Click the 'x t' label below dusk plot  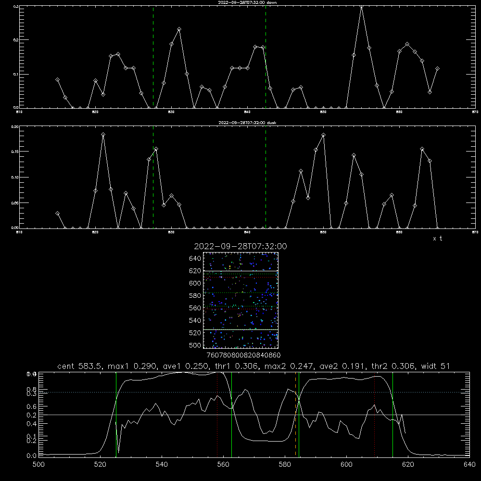click(437, 239)
